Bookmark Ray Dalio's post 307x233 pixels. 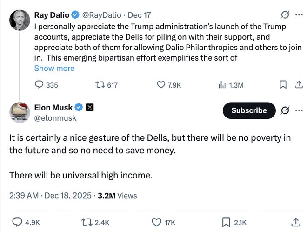(282, 85)
